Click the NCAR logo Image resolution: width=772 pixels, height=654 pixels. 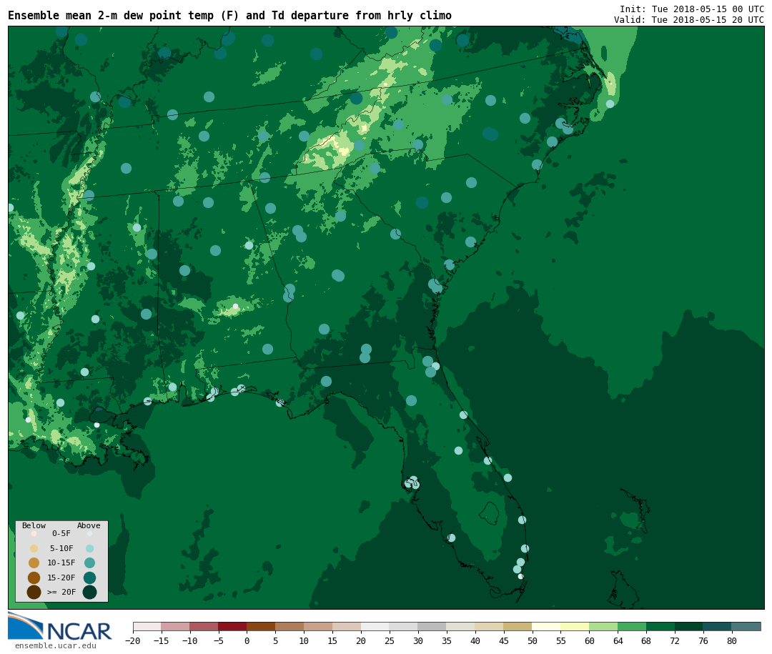[60, 626]
